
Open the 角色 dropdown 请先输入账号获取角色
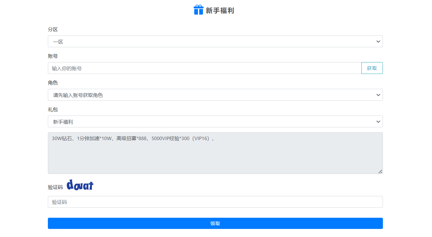(211, 95)
